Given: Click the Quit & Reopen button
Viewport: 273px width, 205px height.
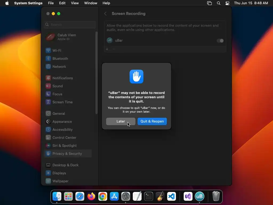Looking at the screenshot, I should (152, 121).
